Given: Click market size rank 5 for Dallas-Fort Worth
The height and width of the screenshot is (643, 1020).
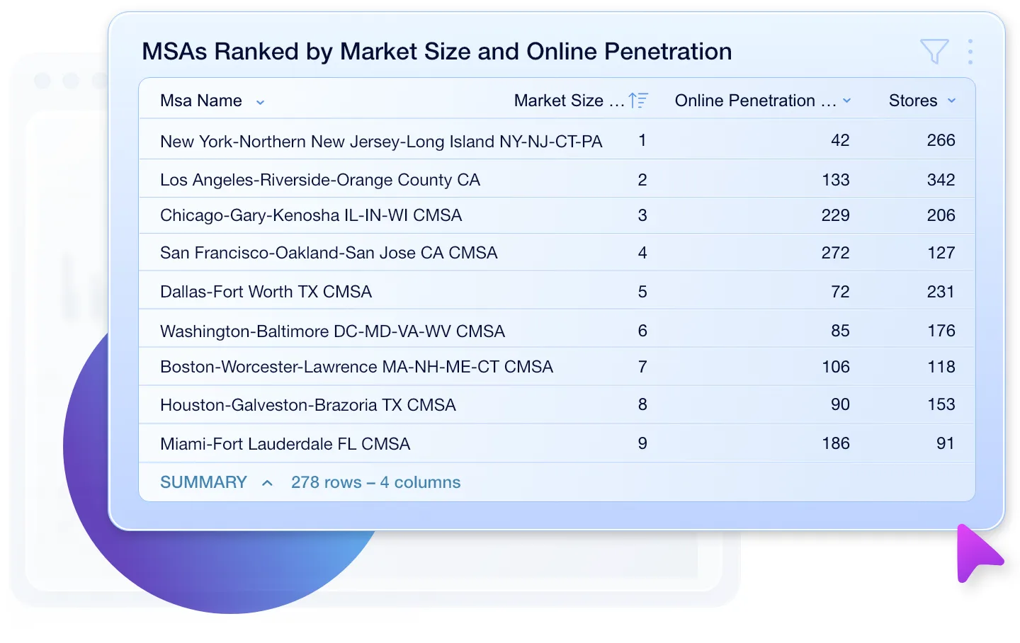Looking at the screenshot, I should [642, 291].
